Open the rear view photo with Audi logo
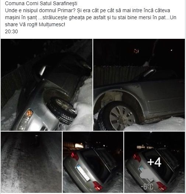The image size is (186, 194). (x=93, y=162)
